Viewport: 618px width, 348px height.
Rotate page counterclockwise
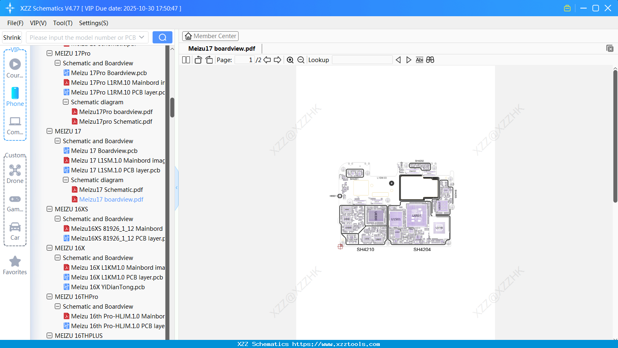(x=198, y=60)
